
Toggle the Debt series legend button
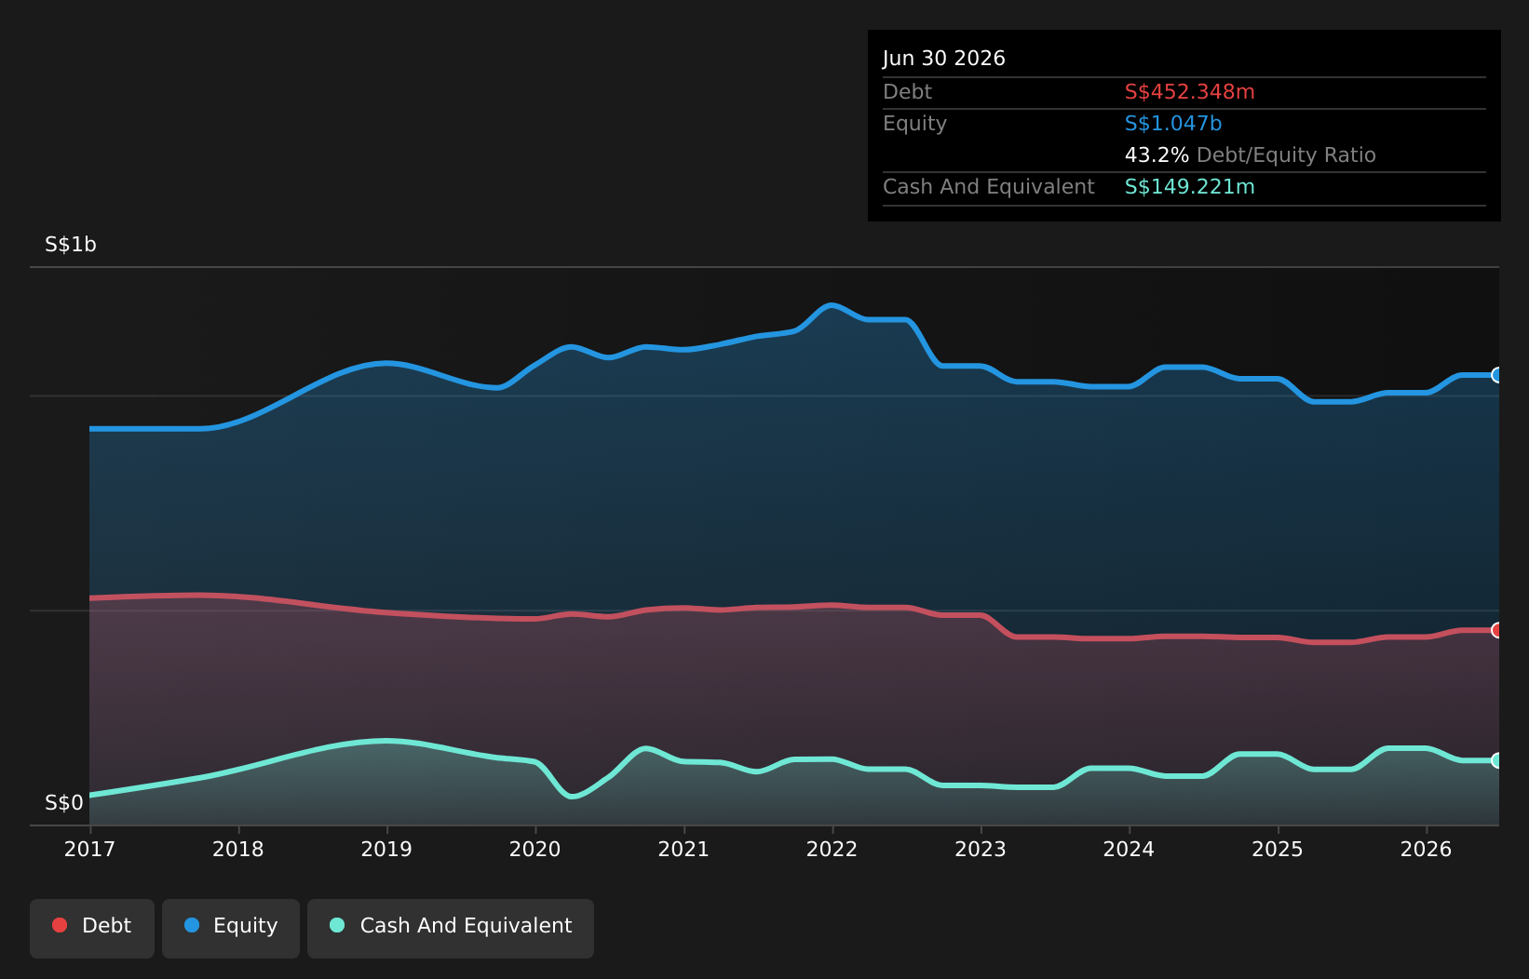tap(92, 928)
